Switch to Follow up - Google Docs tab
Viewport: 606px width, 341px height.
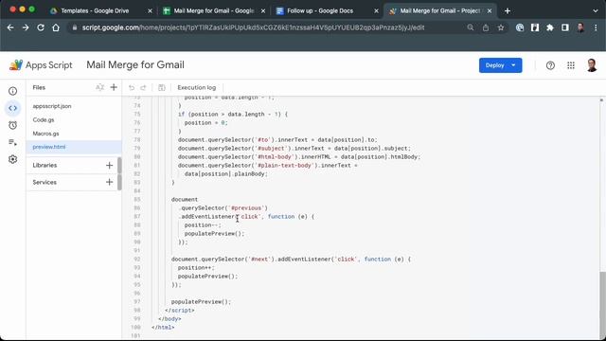pyautogui.click(x=320, y=10)
